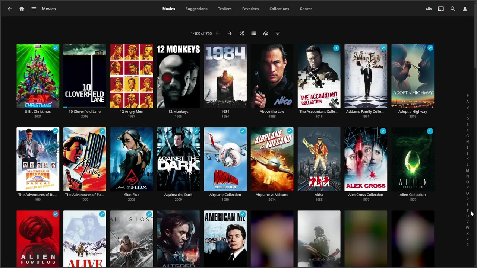This screenshot has height=268, width=477.
Task: Jump to letter A in alphabet picker
Action: 467,101
